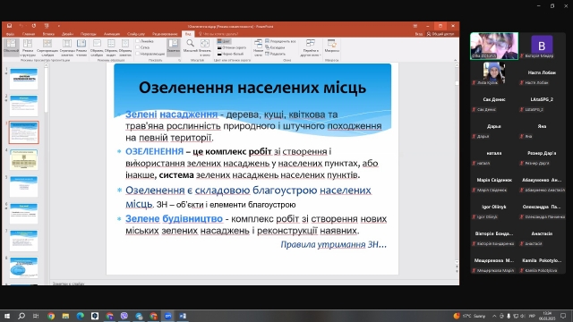
Task: Open Slide Master (Образец слайдов)
Action: click(x=97, y=47)
